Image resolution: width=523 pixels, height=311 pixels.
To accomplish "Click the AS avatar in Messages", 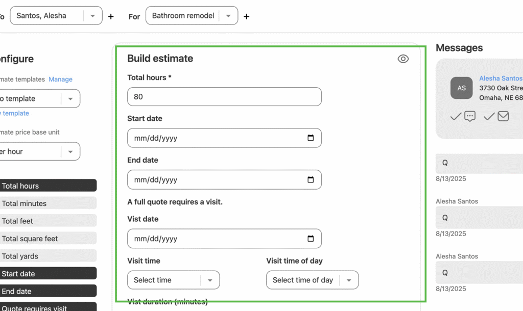I will pos(461,88).
